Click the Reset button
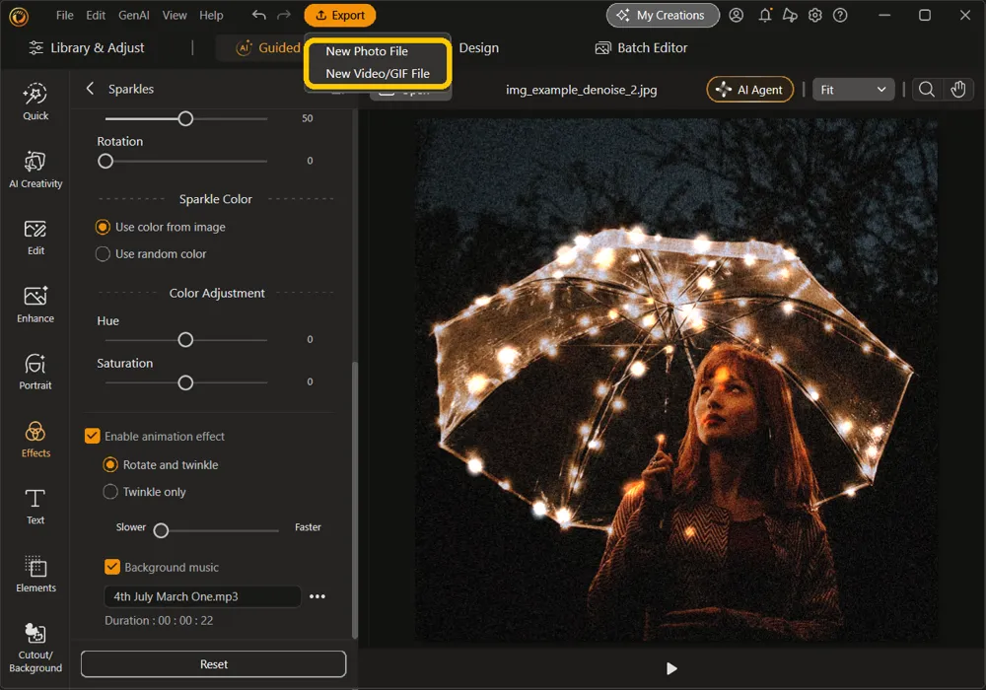The image size is (986, 690). (x=213, y=664)
